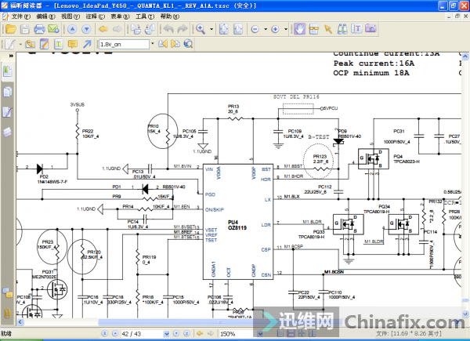
Task: Open the zoom out dropdown arrow
Action: 266,29
